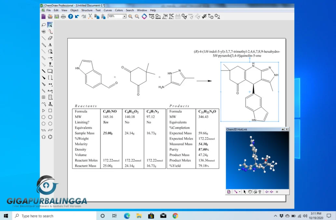Collapse the Chem3D HotLink panel
The height and width of the screenshot is (220, 336).
click(283, 129)
